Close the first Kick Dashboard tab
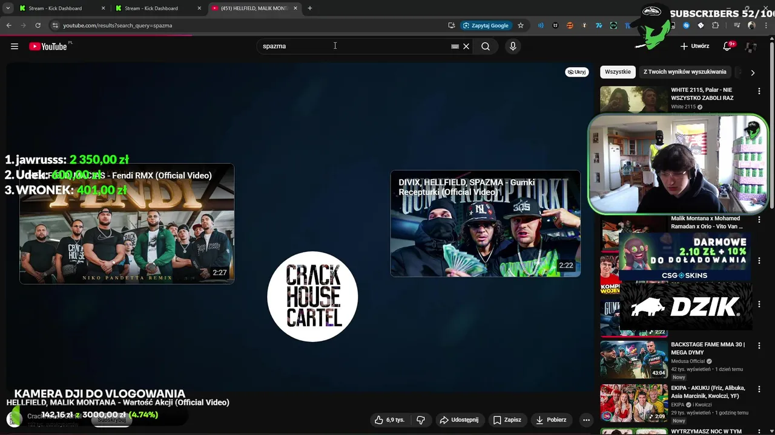The width and height of the screenshot is (775, 435). 104,8
